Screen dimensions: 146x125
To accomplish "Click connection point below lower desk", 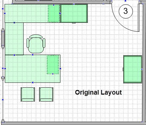I will [x=33, y=82].
